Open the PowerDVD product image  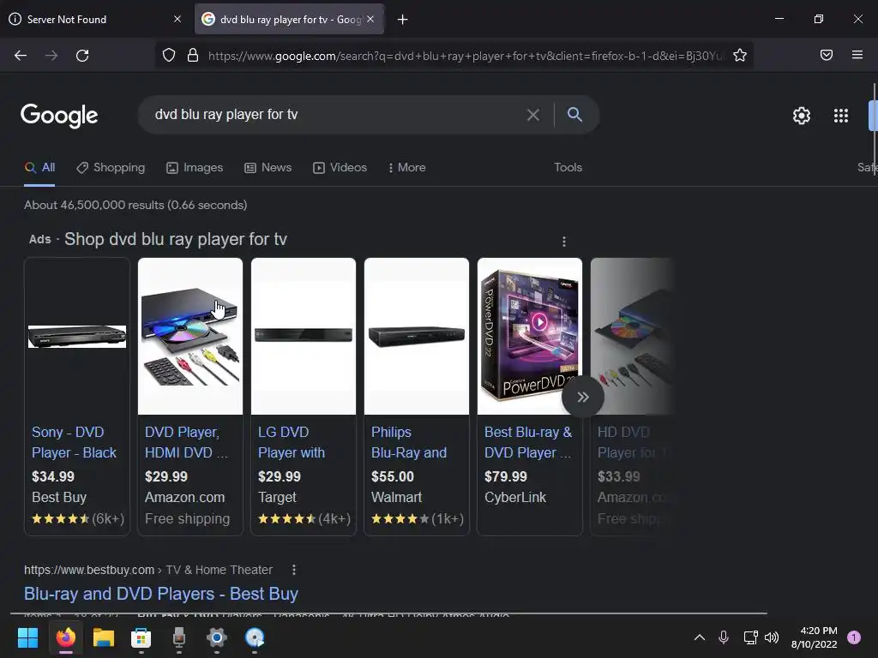pos(530,336)
